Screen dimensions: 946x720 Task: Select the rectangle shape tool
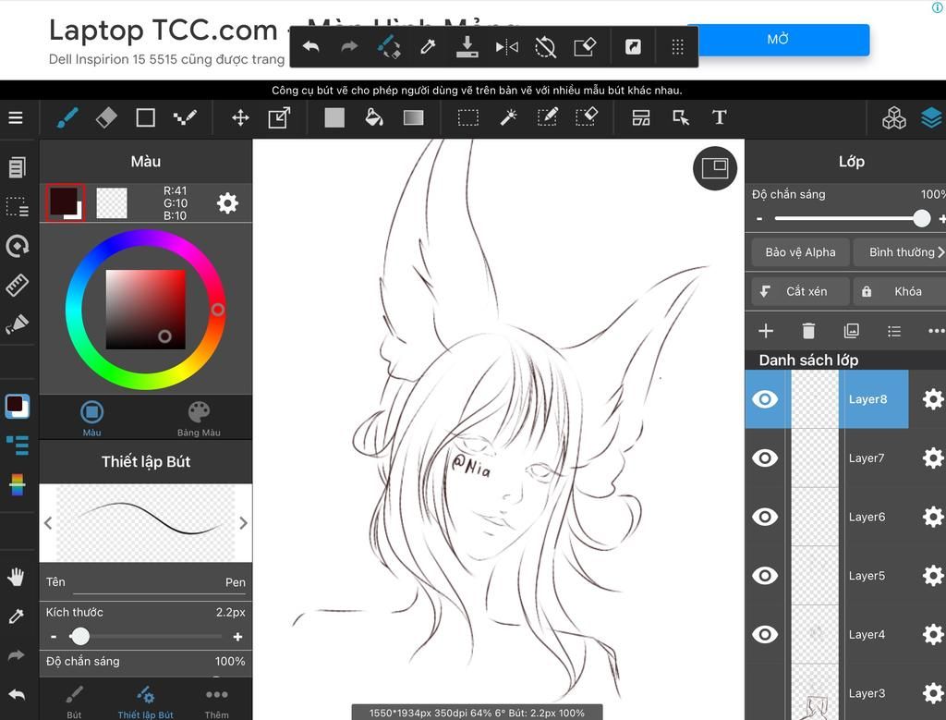point(145,117)
